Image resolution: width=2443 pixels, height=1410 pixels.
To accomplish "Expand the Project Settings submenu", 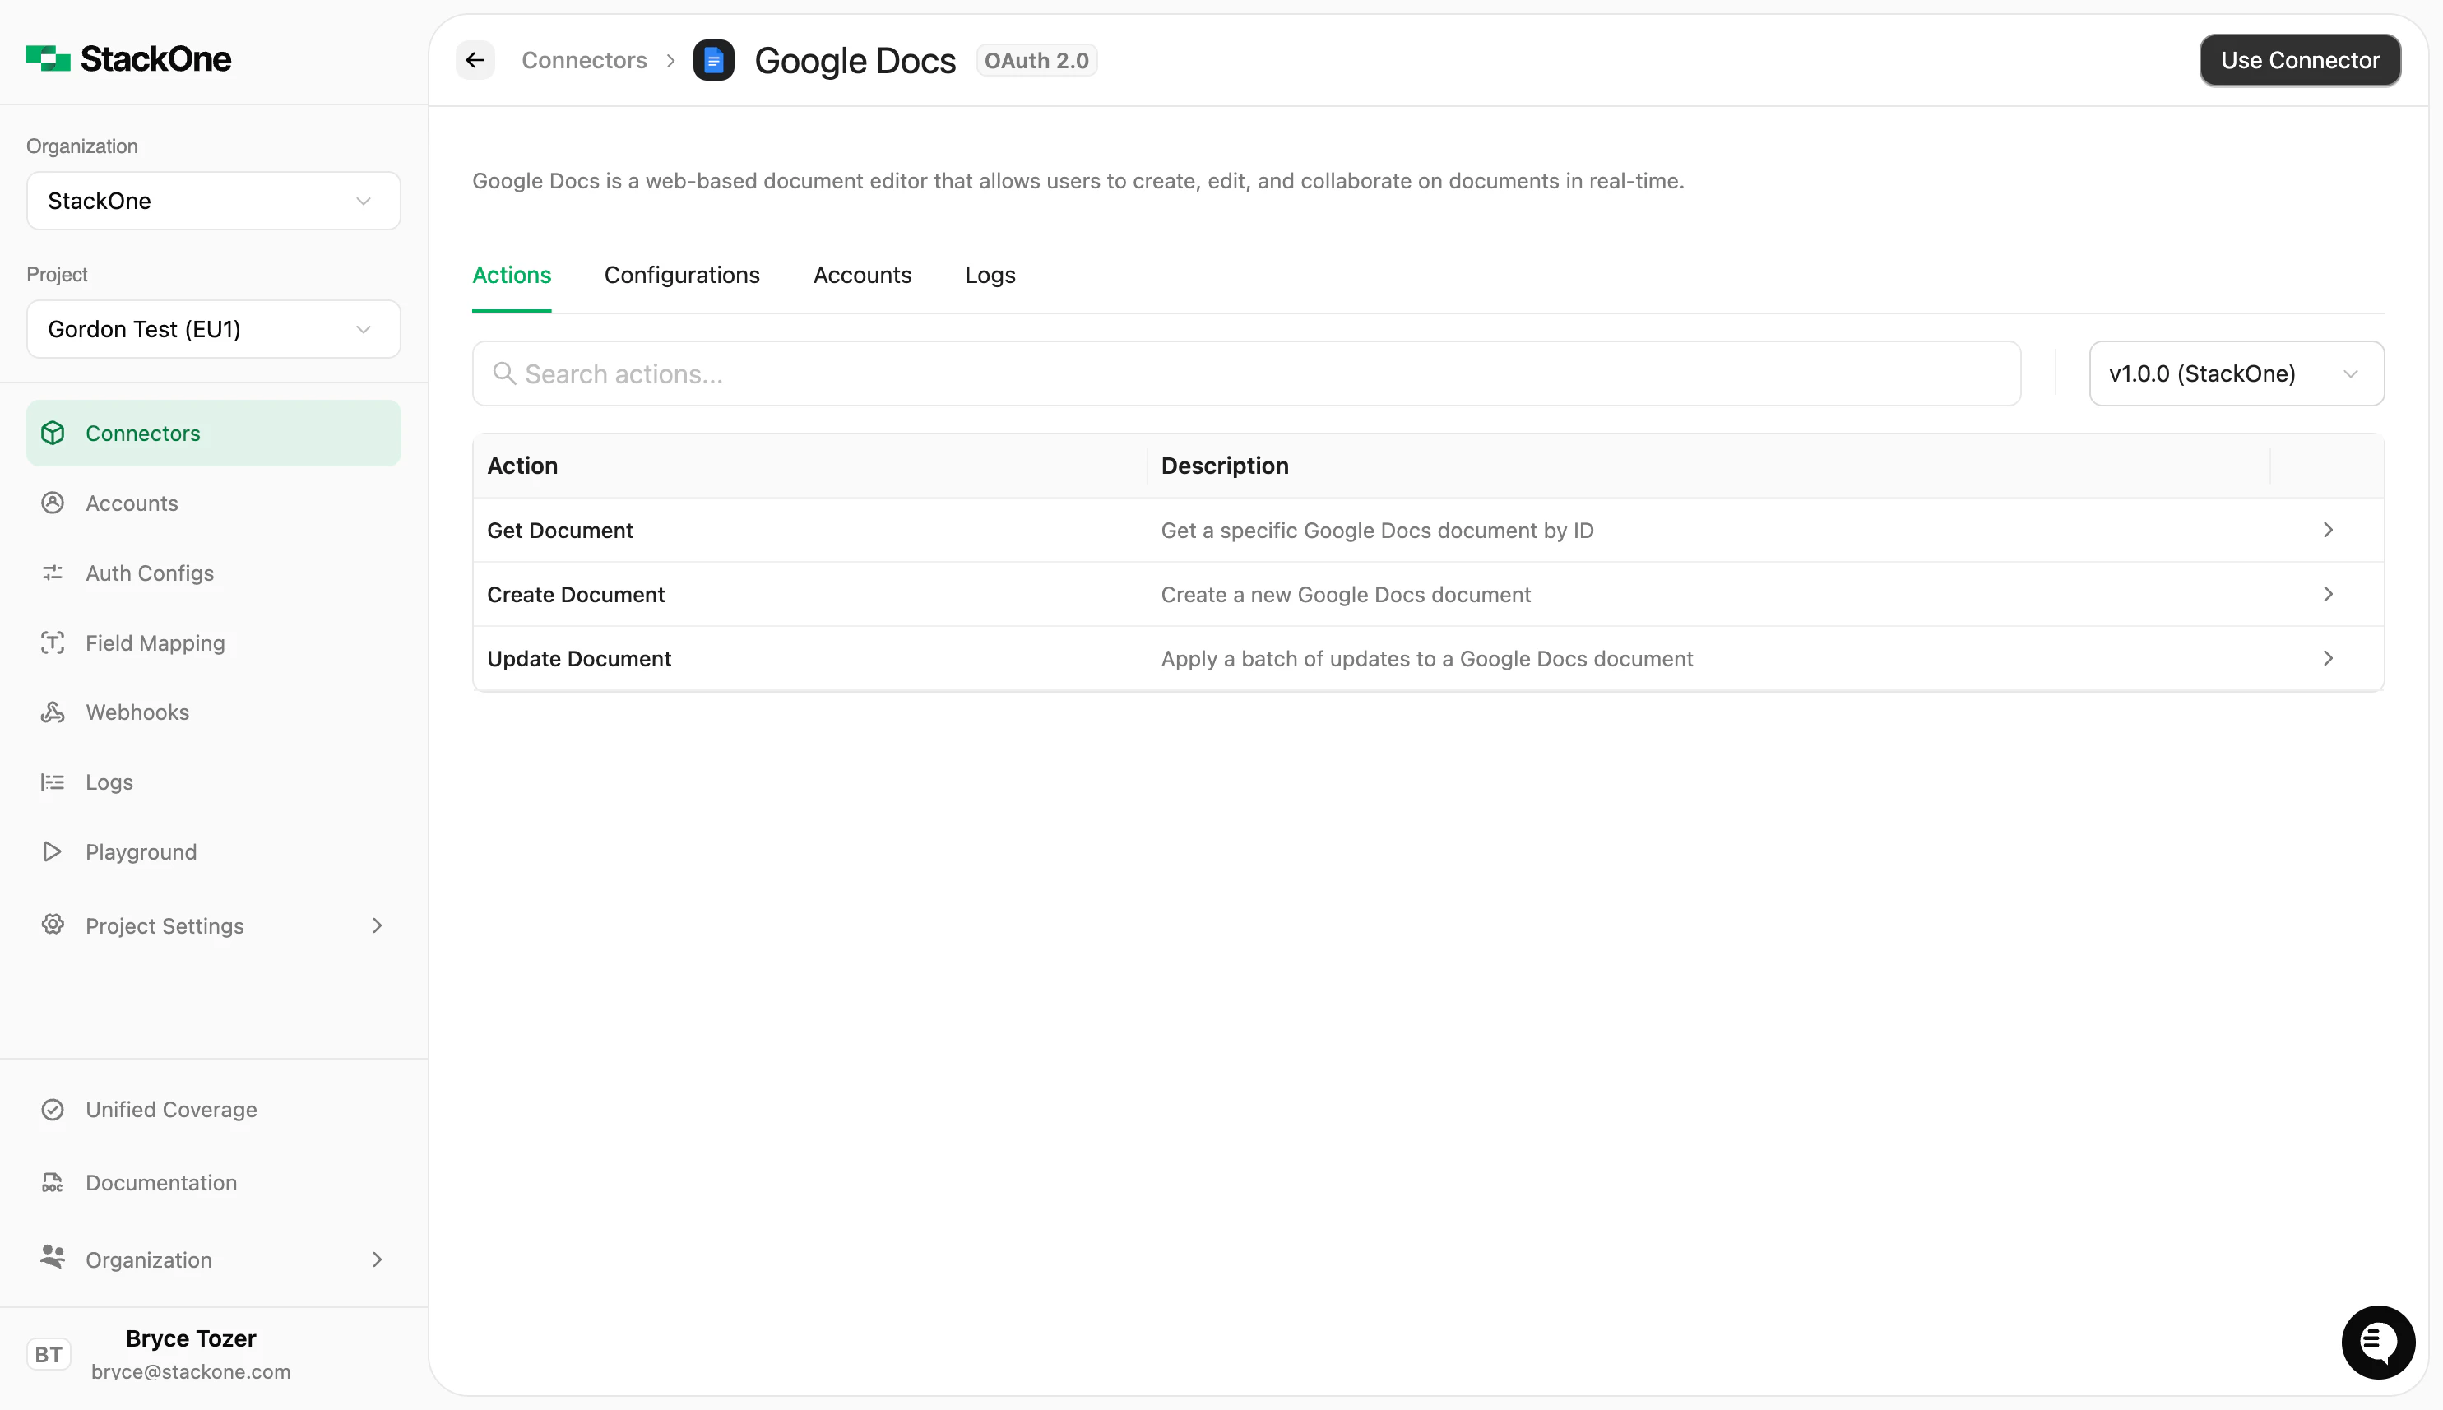I will [x=377, y=925].
